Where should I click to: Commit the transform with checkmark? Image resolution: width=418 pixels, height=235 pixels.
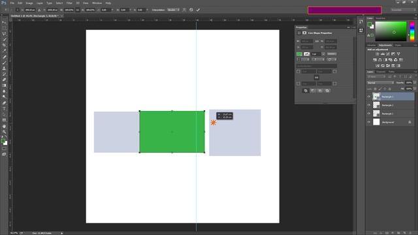tap(198, 10)
